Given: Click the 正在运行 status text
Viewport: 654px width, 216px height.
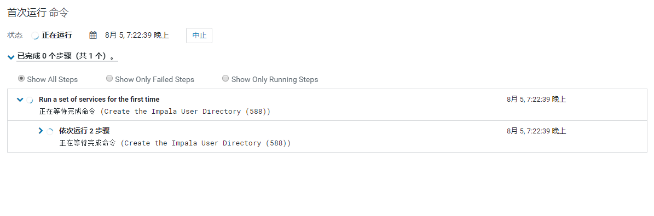Looking at the screenshot, I should (57, 36).
